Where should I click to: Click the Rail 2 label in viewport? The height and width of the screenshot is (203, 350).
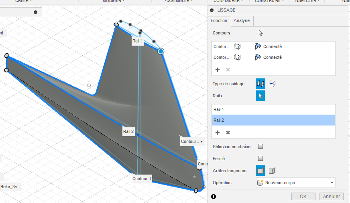(x=128, y=131)
